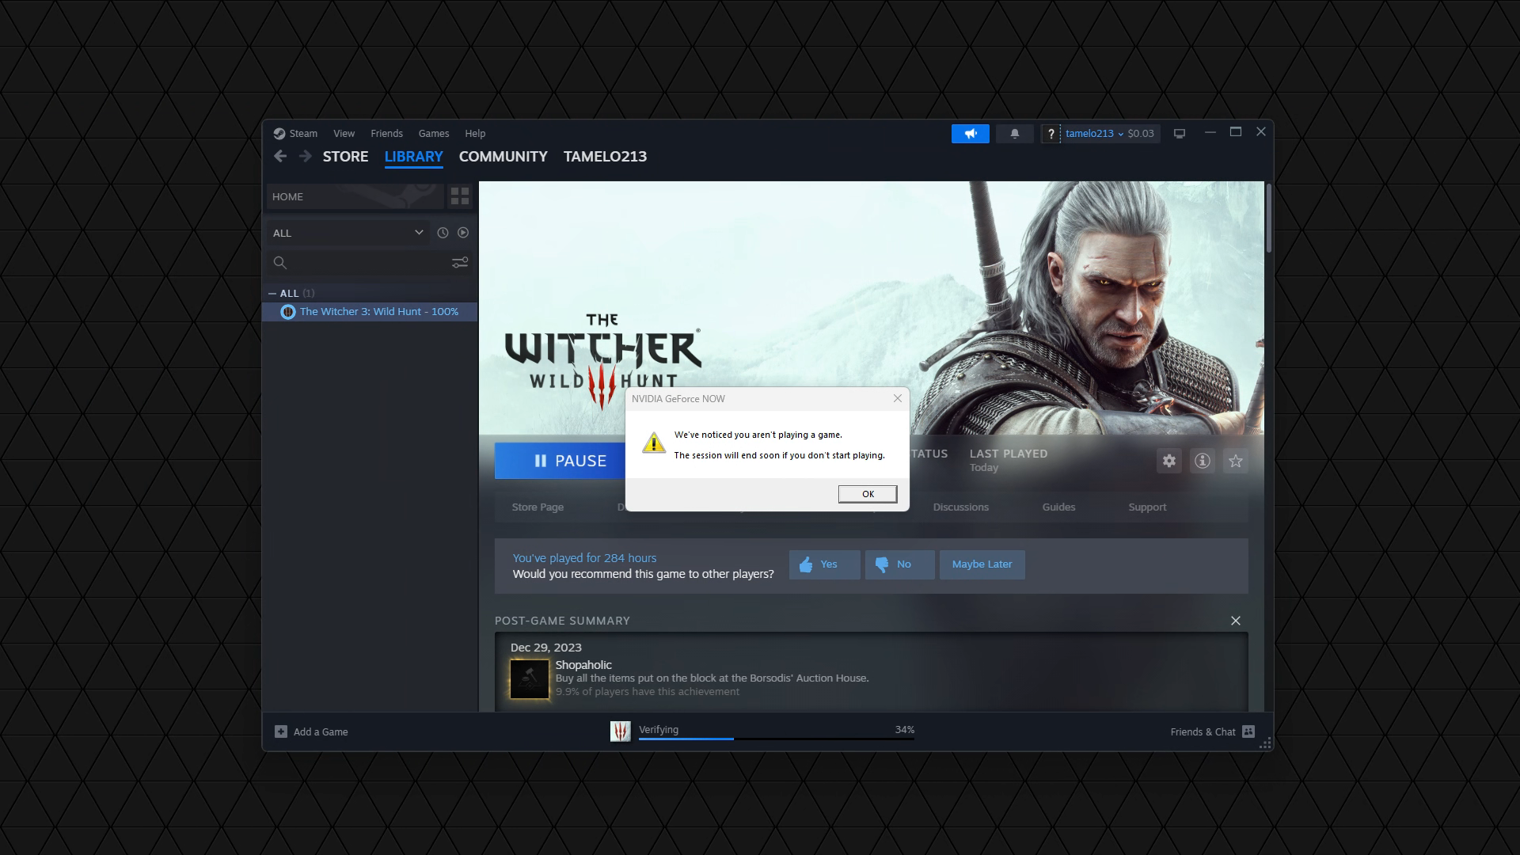Open advanced filter options icon
Screen dimensions: 1520x855
tap(459, 263)
